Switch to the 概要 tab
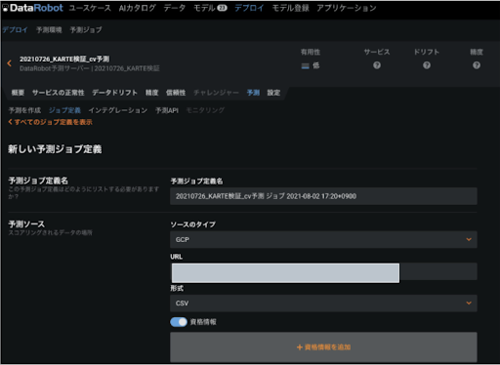500x365 pixels. [18, 93]
